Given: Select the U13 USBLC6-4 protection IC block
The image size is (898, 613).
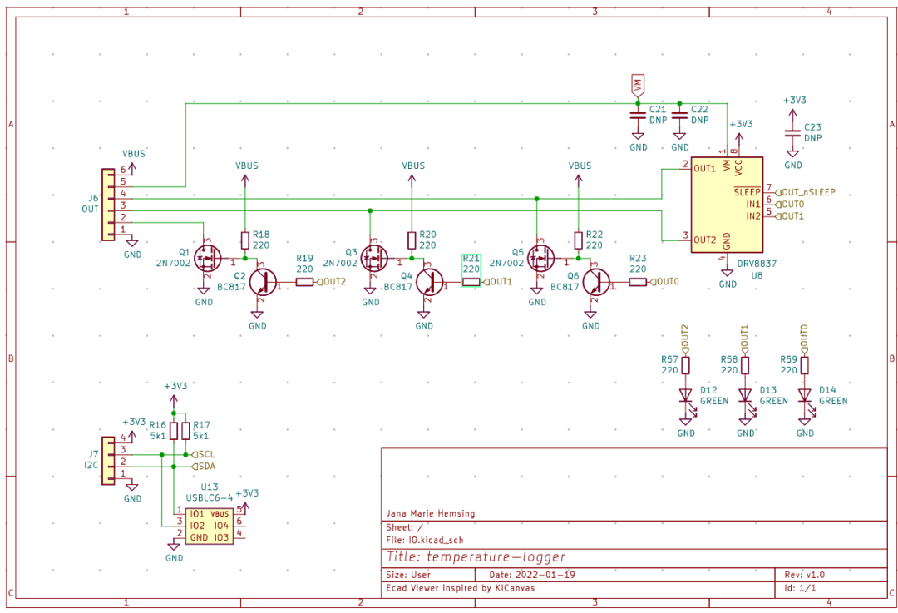Looking at the screenshot, I should pos(209,526).
